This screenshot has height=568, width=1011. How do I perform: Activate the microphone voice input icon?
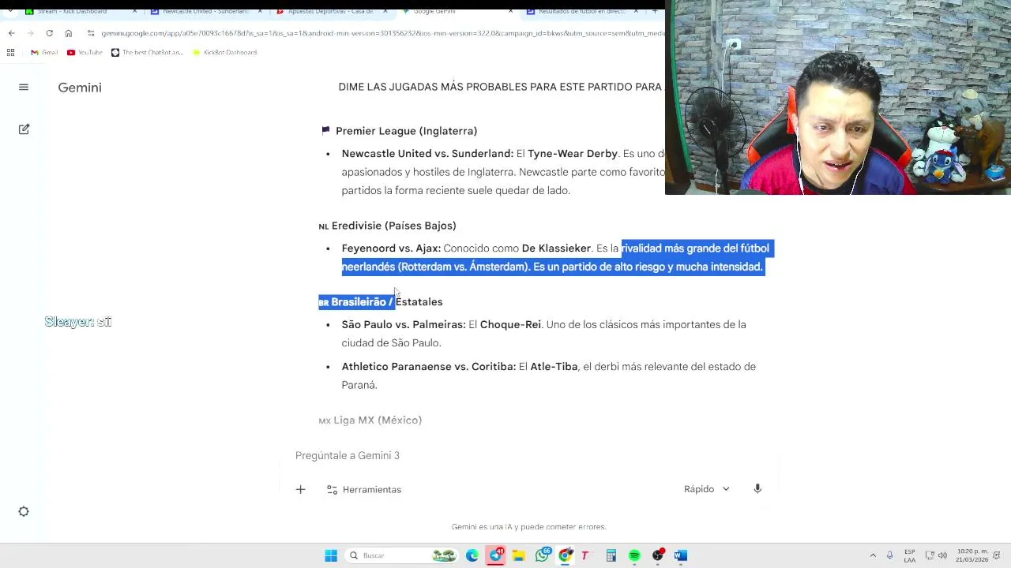tap(757, 489)
